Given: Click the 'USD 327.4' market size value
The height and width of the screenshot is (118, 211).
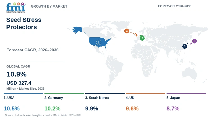Looking at the screenshot, I should point(19,83).
